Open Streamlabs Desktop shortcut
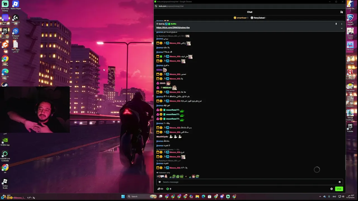The image size is (358, 201). pyautogui.click(x=5, y=6)
